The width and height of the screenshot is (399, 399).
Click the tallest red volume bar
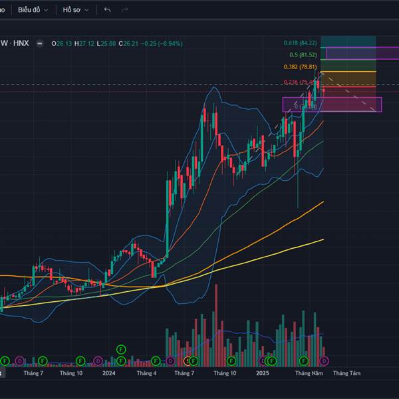216,326
